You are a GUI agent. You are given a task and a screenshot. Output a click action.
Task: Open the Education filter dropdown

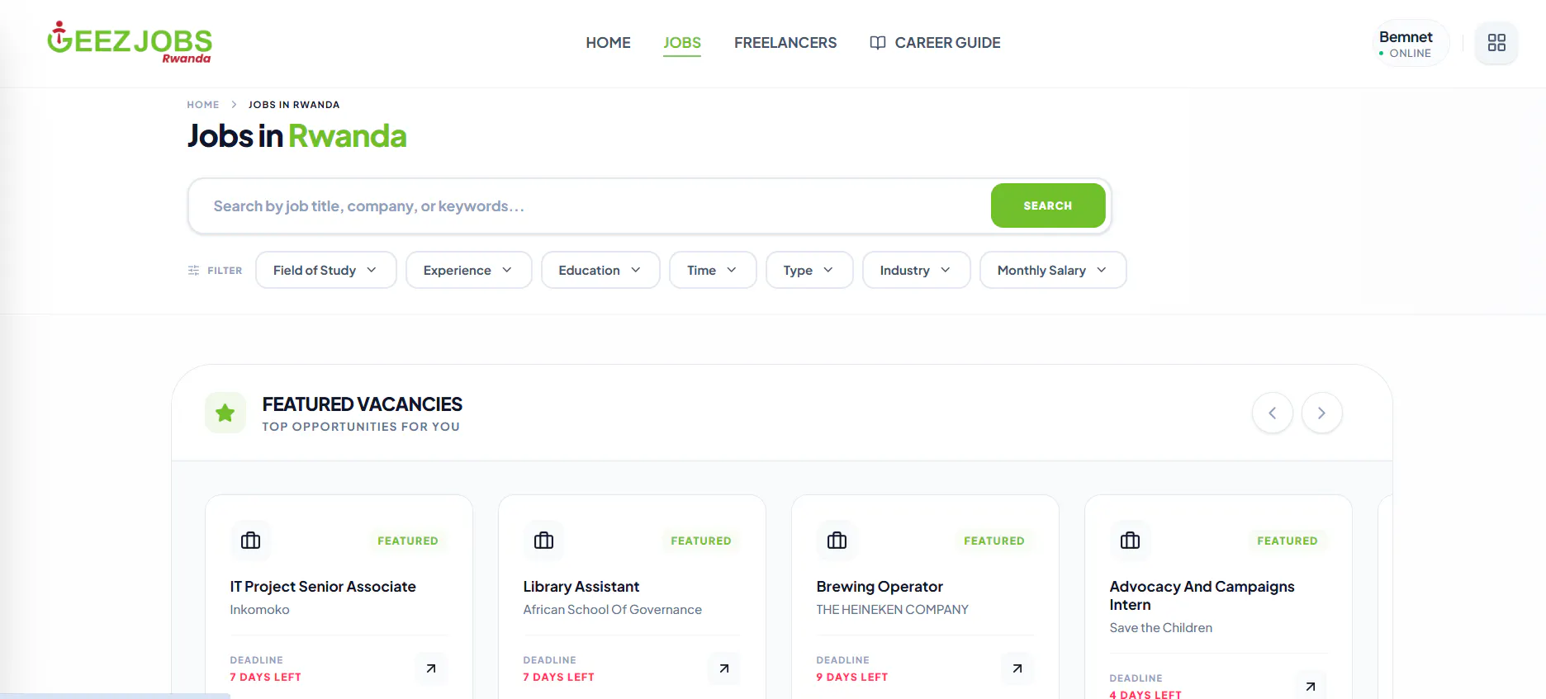point(600,270)
